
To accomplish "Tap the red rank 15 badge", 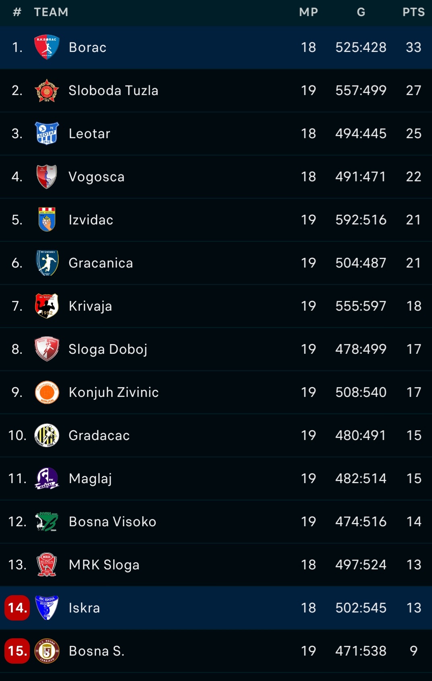I will pos(17,651).
